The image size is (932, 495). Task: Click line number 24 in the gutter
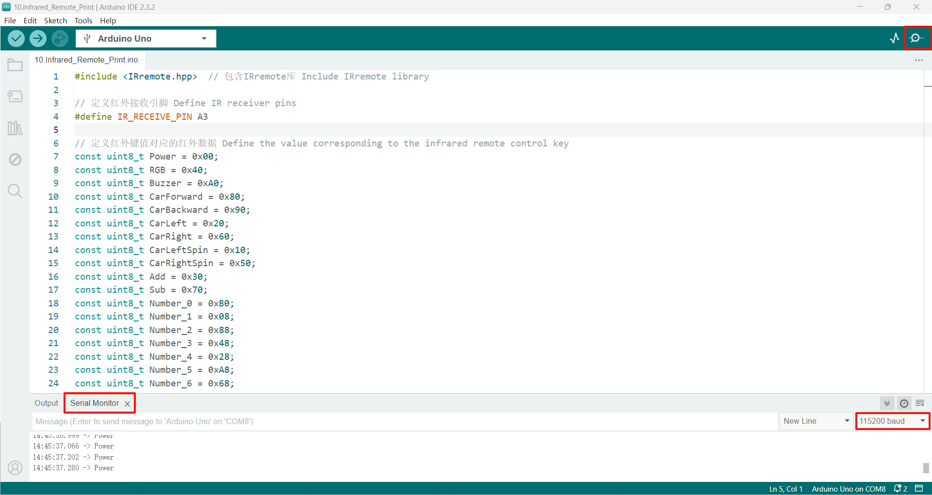(53, 383)
